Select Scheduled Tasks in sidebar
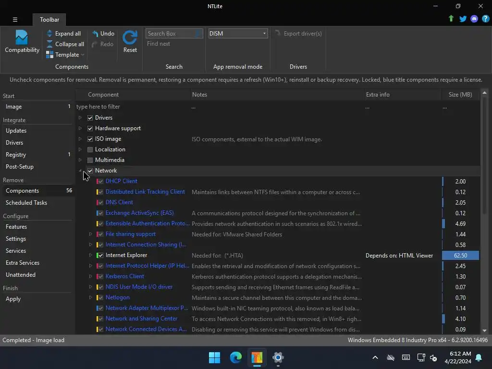The image size is (492, 369). click(x=37, y=203)
